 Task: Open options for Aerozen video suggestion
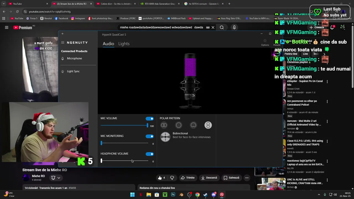(x=327, y=121)
